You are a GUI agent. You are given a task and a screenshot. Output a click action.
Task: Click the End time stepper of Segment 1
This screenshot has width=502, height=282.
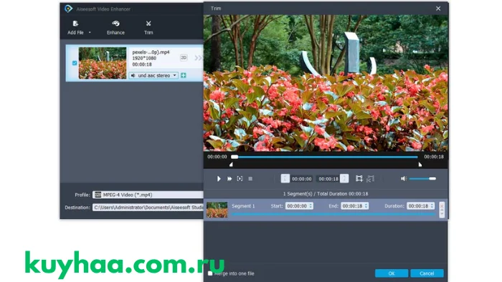point(366,206)
